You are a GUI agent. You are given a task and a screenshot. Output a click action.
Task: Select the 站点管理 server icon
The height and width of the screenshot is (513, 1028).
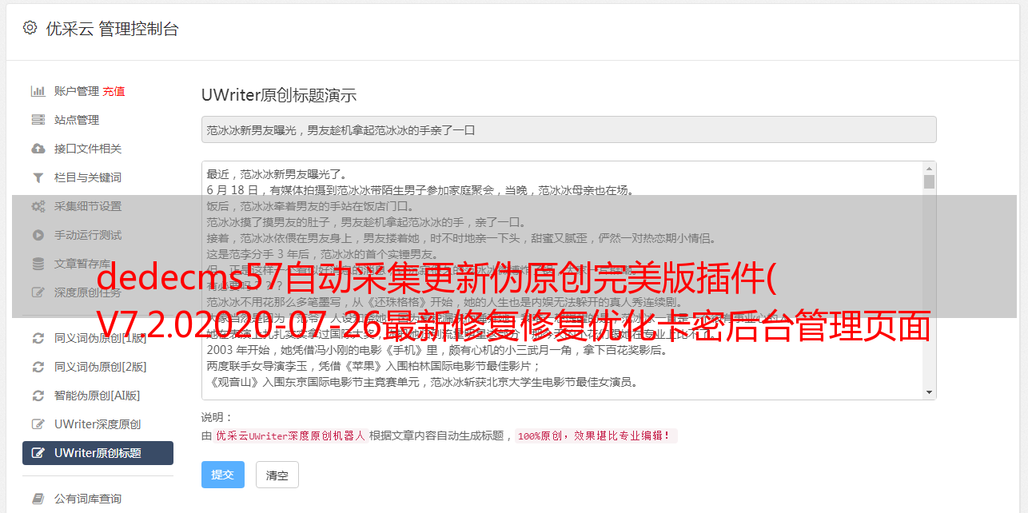[x=38, y=120]
